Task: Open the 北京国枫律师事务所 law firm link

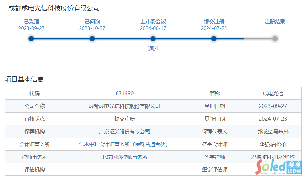Action: (124, 157)
